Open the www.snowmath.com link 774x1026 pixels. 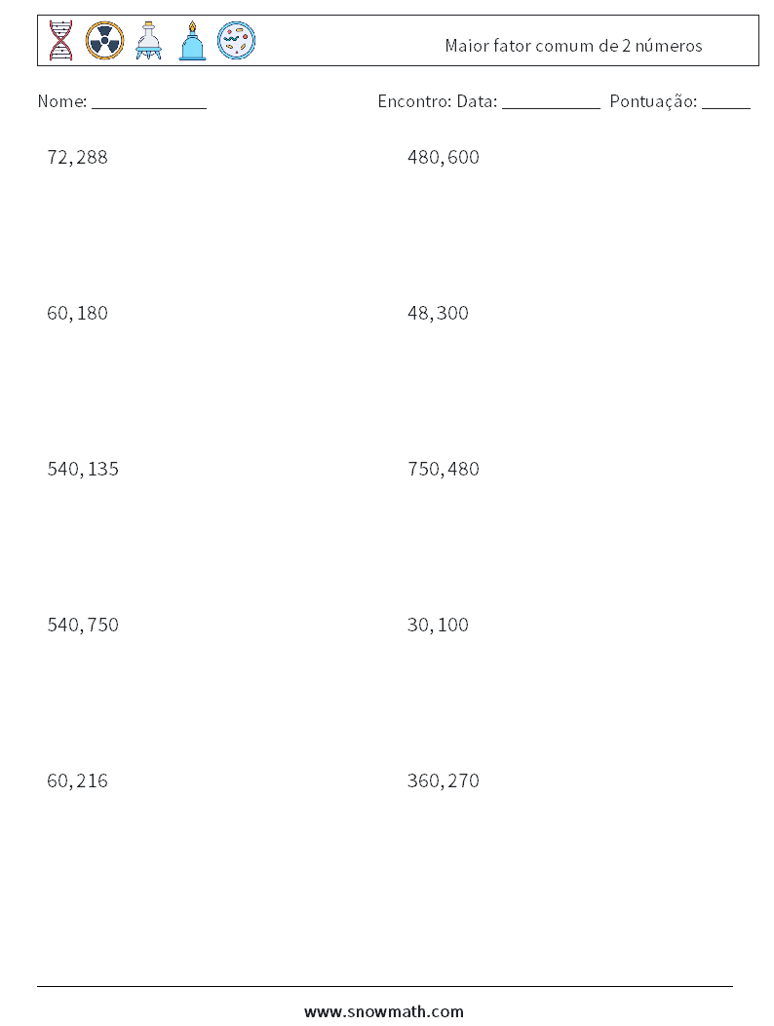(384, 1011)
